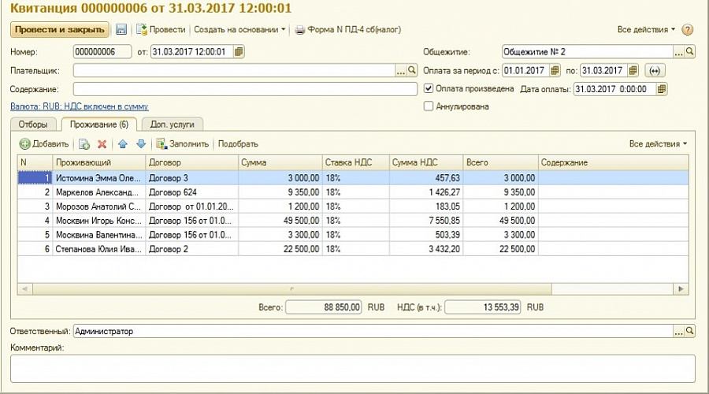This screenshot has width=709, height=394.
Task: Open the table's Все действия dropdown
Action: click(658, 144)
